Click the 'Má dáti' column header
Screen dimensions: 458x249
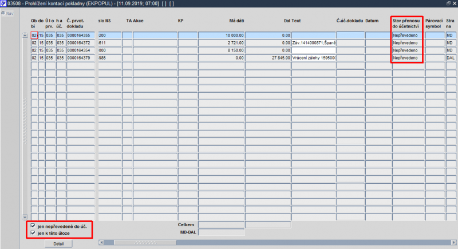(x=236, y=21)
